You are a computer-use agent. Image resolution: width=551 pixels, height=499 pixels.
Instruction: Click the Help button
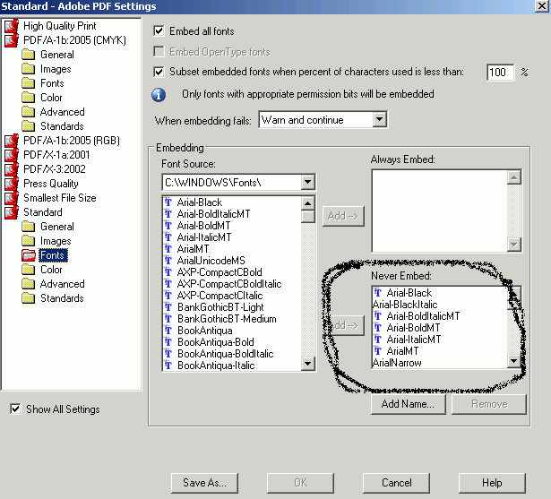tap(492, 483)
